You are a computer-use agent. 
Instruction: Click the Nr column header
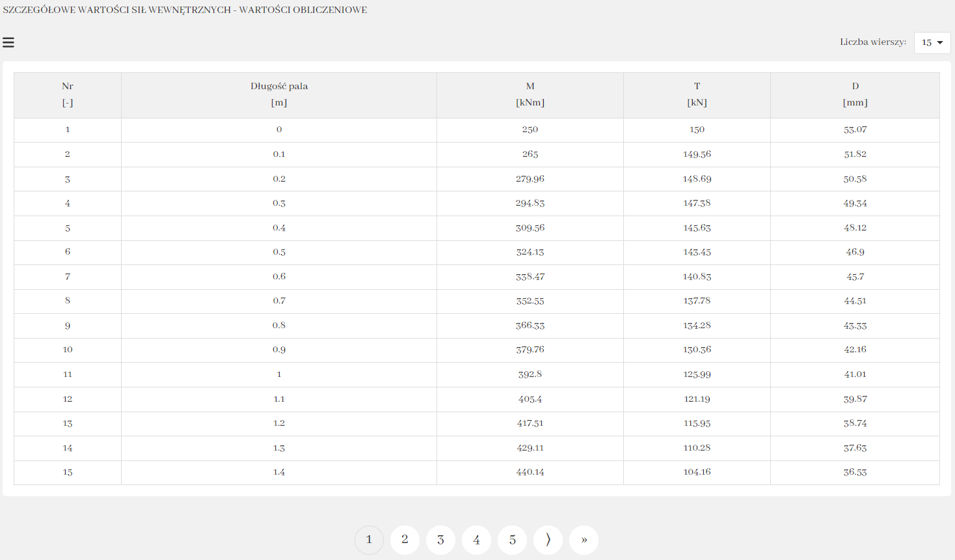68,94
